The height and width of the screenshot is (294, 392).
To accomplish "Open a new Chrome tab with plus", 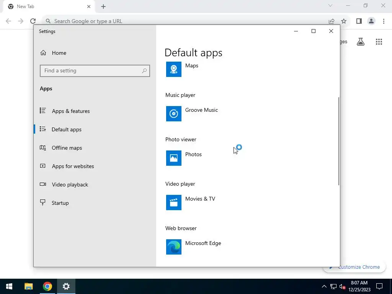I will [103, 7].
